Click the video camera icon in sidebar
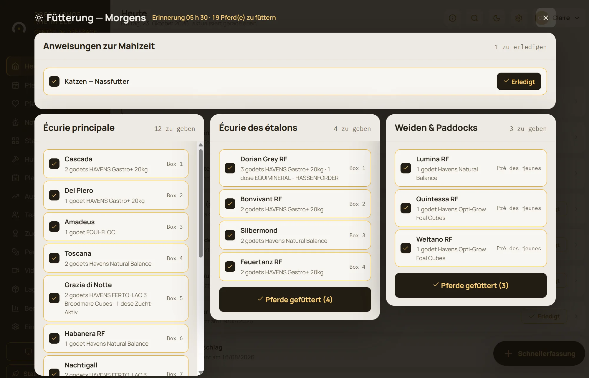589x378 pixels. [15, 270]
